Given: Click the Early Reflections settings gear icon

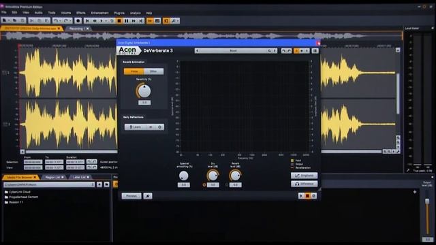Looking at the screenshot, I should 159,127.
